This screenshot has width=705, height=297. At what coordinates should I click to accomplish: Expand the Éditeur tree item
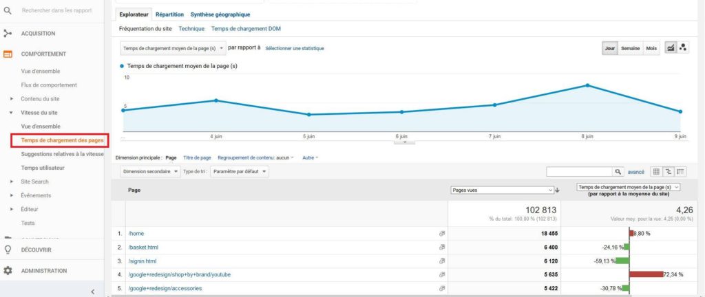coord(11,209)
